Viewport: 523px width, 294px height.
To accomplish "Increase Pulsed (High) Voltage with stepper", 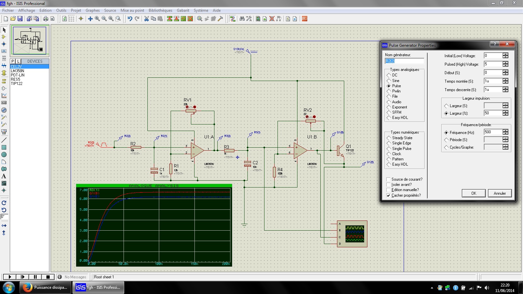I will tap(506, 63).
